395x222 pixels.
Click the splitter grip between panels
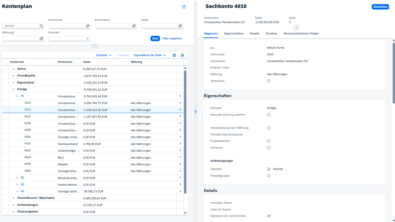195,112
